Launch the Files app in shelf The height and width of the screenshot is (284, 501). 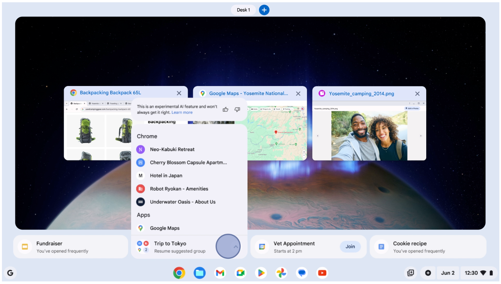click(x=200, y=273)
